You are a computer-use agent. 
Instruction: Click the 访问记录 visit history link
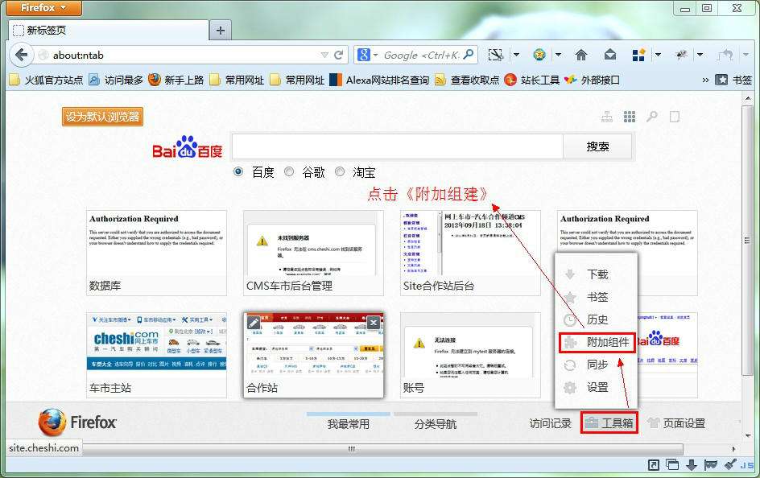pos(550,423)
